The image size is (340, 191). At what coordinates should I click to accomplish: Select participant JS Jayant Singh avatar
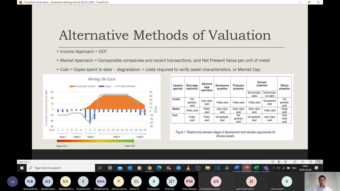[x=251, y=182]
